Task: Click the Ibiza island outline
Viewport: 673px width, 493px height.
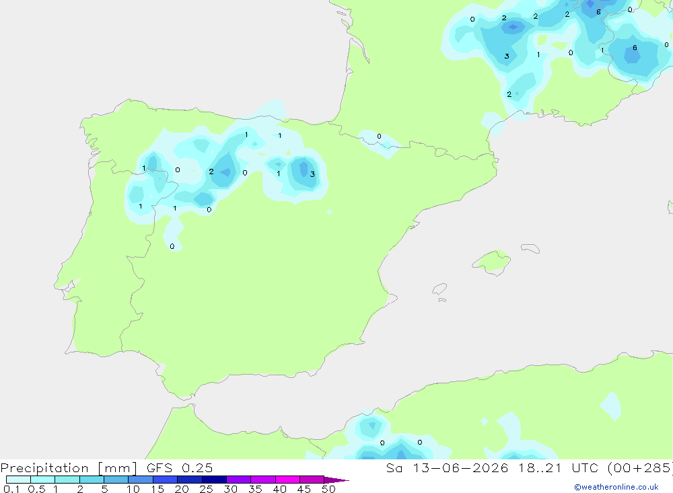Action: click(x=440, y=289)
